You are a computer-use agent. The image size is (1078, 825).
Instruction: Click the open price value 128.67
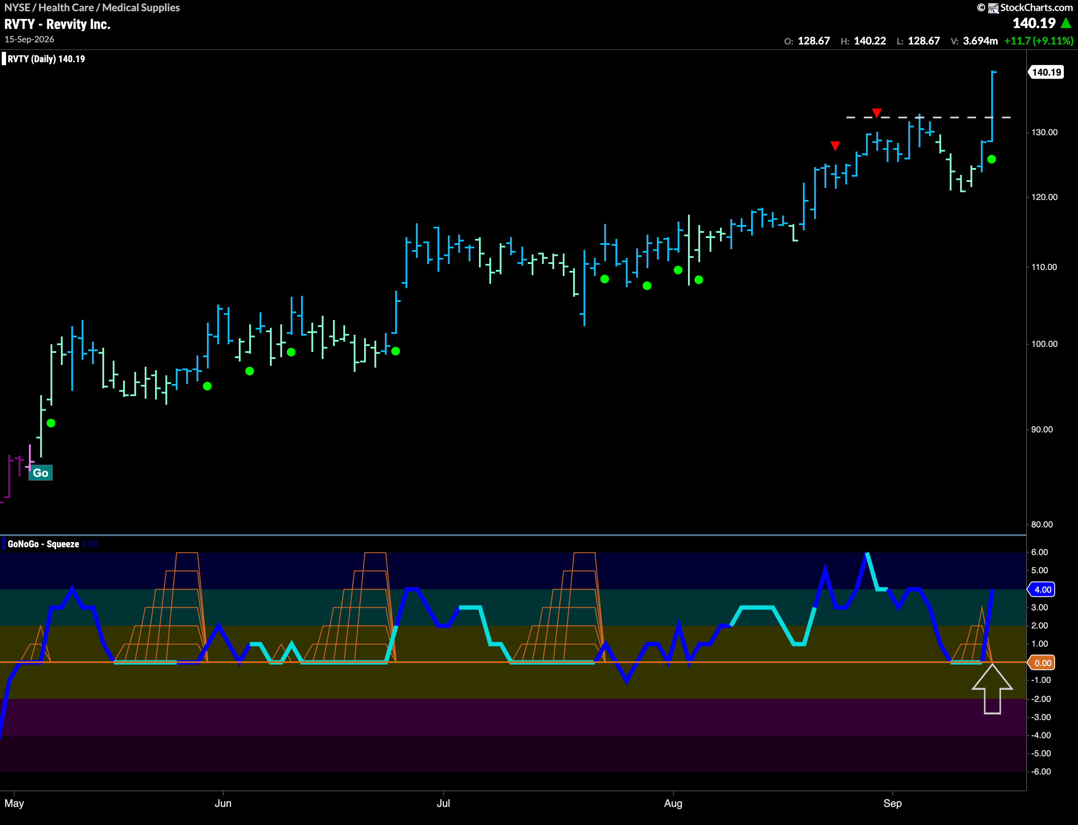tap(813, 41)
